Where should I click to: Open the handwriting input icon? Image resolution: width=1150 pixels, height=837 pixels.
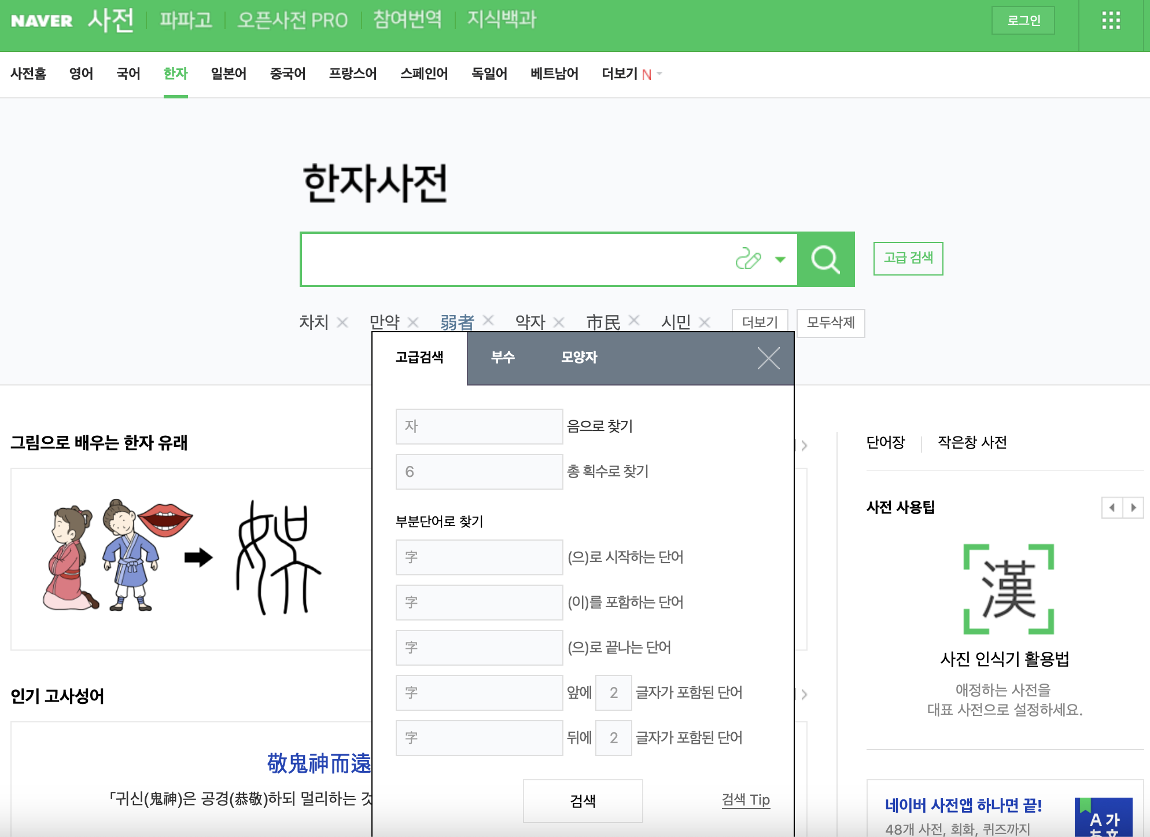(748, 259)
